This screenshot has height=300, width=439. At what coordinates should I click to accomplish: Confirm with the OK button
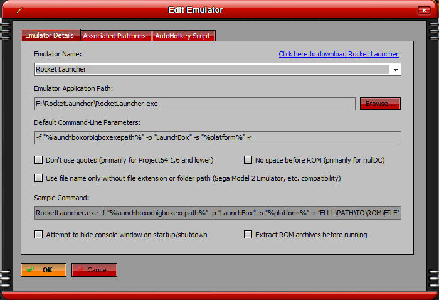(44, 270)
